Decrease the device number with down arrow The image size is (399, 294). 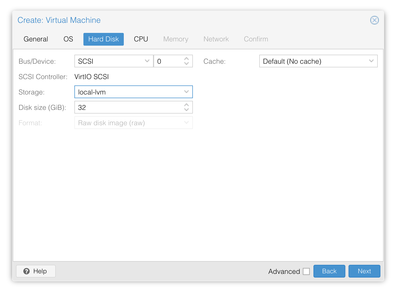186,64
